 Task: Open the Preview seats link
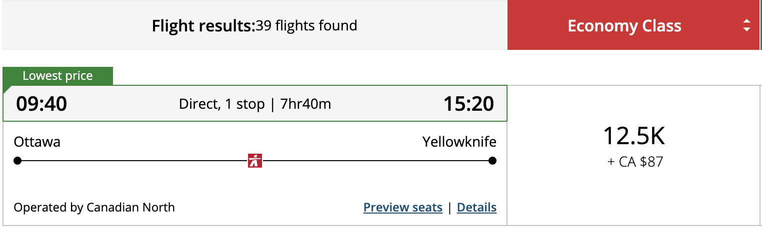(402, 207)
